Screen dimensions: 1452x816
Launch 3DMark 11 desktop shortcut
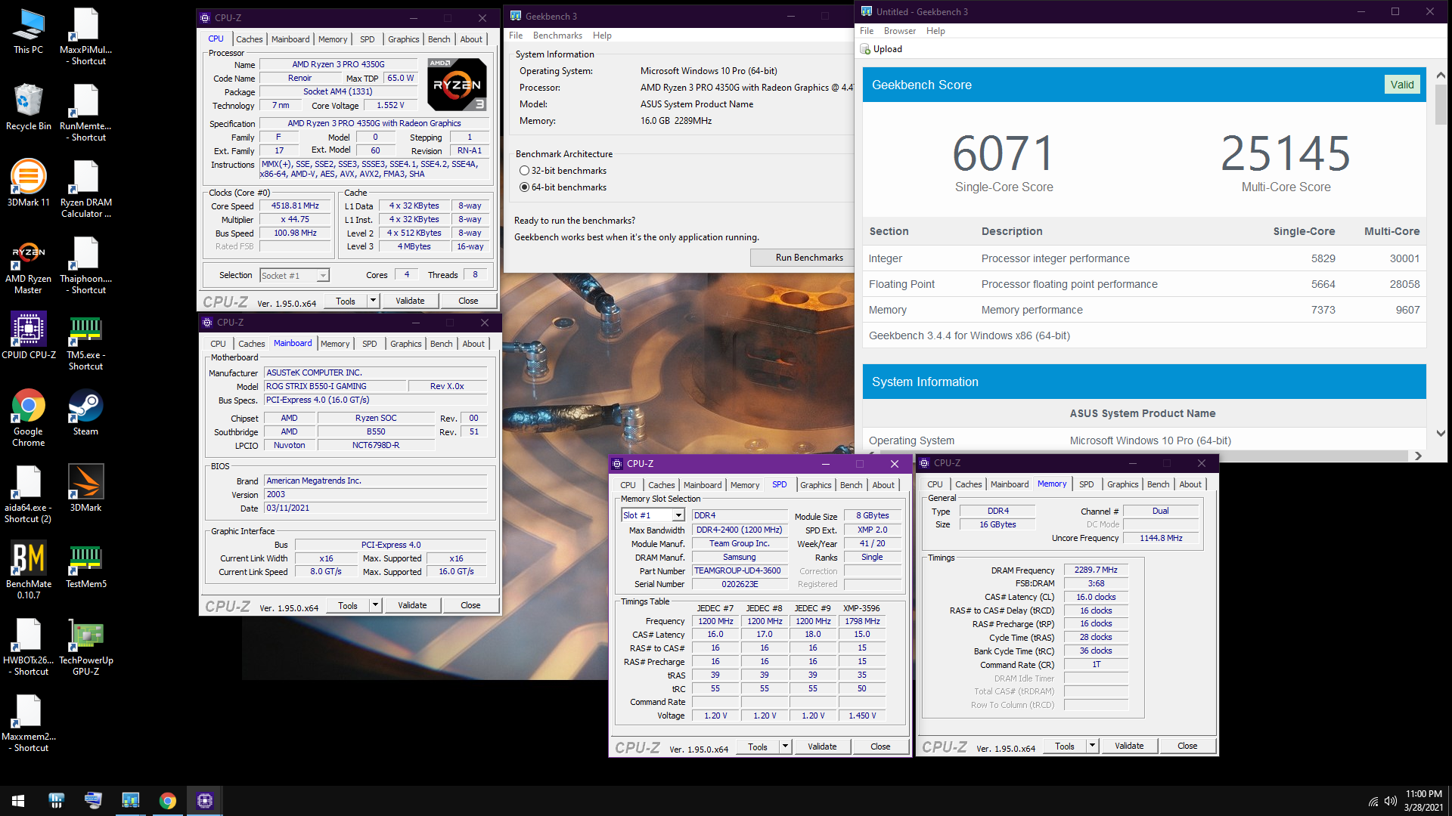point(29,183)
